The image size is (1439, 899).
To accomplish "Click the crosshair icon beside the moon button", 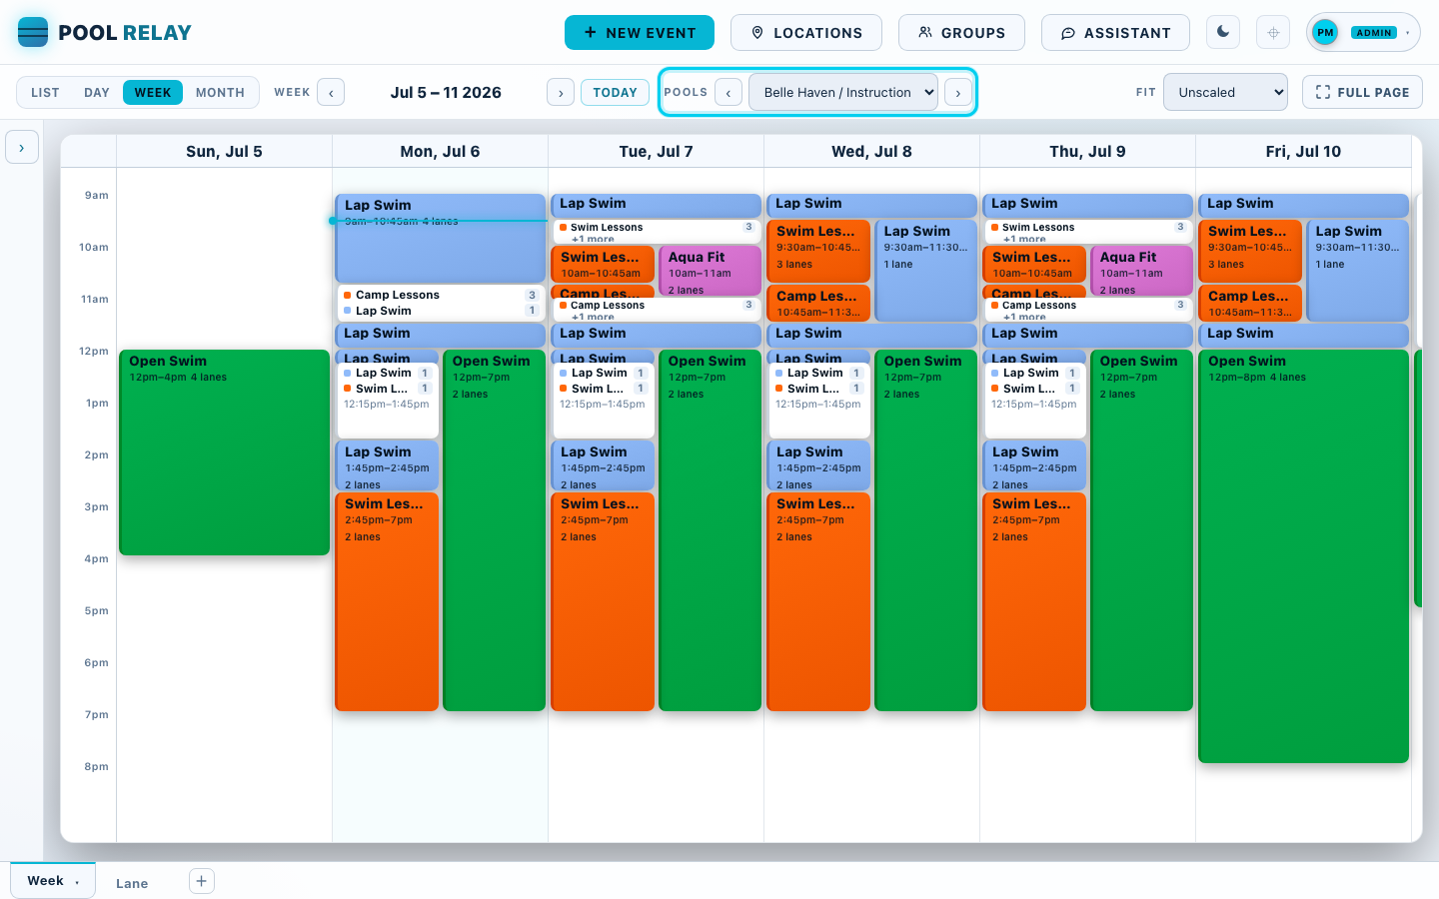I will coord(1273,32).
